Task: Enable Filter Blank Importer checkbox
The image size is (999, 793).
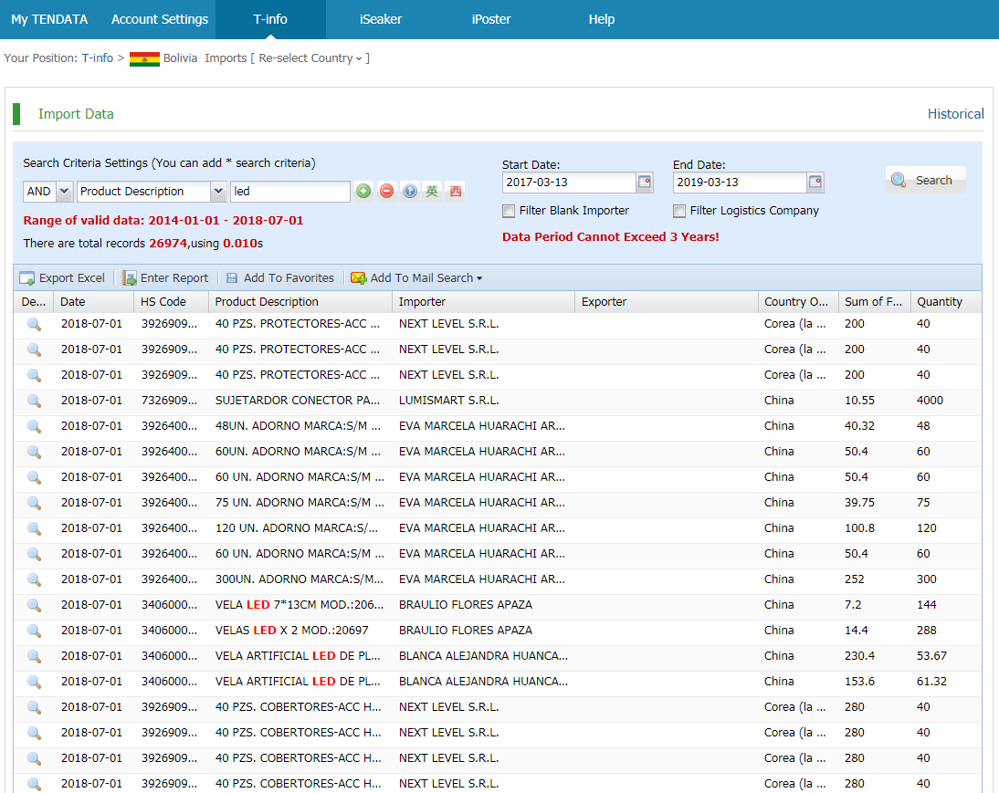Action: pyautogui.click(x=509, y=211)
